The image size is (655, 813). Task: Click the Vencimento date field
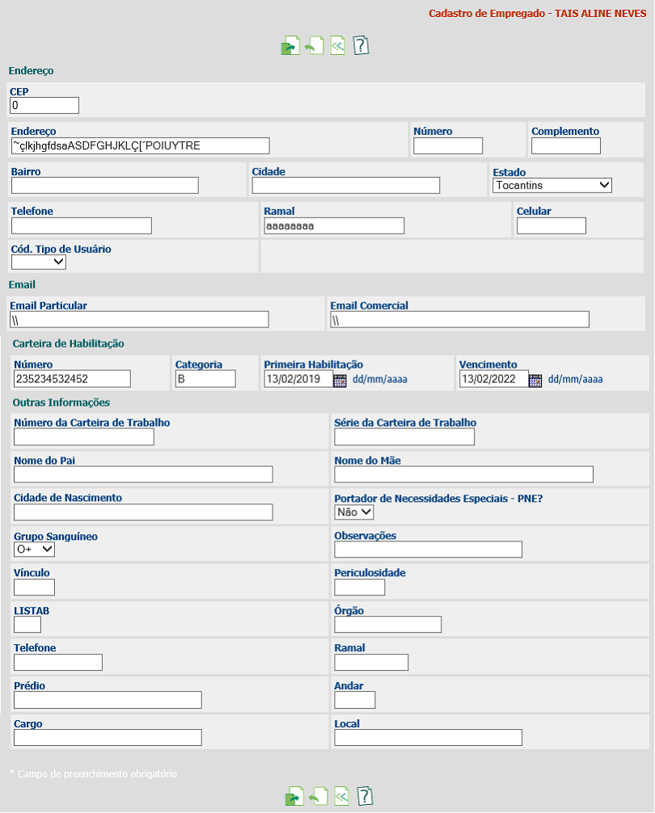(x=494, y=378)
